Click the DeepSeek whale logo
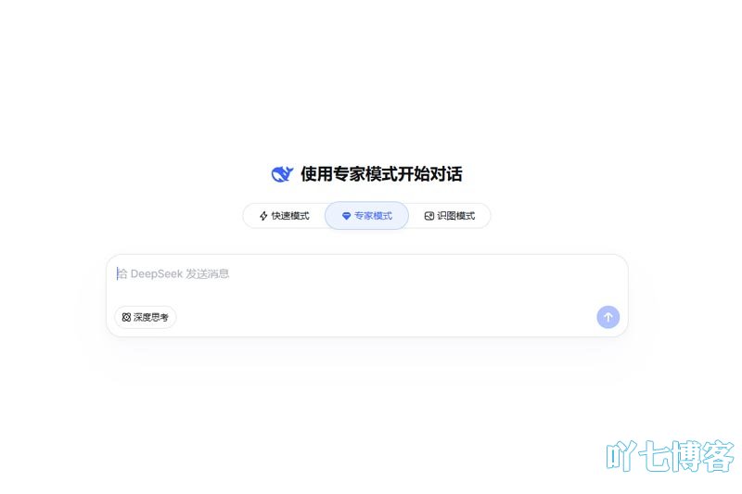This screenshot has height=494, width=742. tap(282, 174)
